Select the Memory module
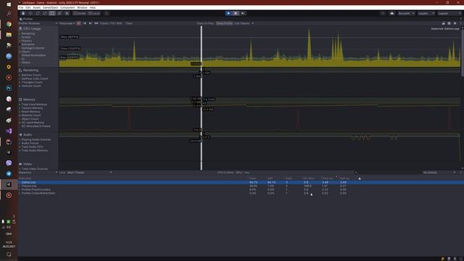Viewport: 464px width, 261px height. coord(38,100)
